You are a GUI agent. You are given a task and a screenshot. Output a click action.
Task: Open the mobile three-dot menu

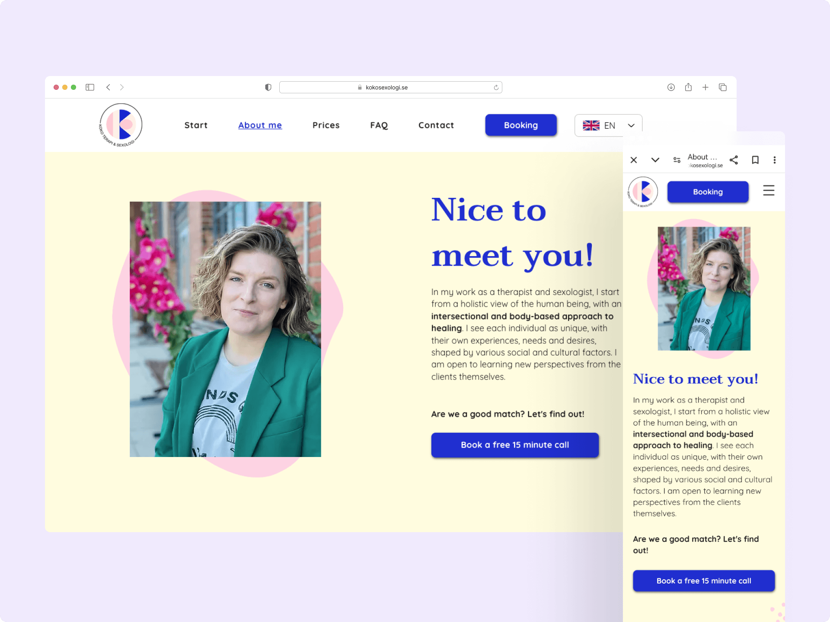pos(775,160)
